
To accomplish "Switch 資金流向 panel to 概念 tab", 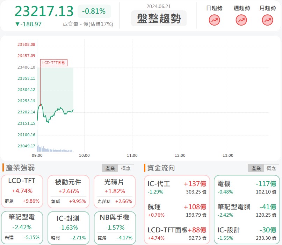I will pyautogui.click(x=271, y=168).
